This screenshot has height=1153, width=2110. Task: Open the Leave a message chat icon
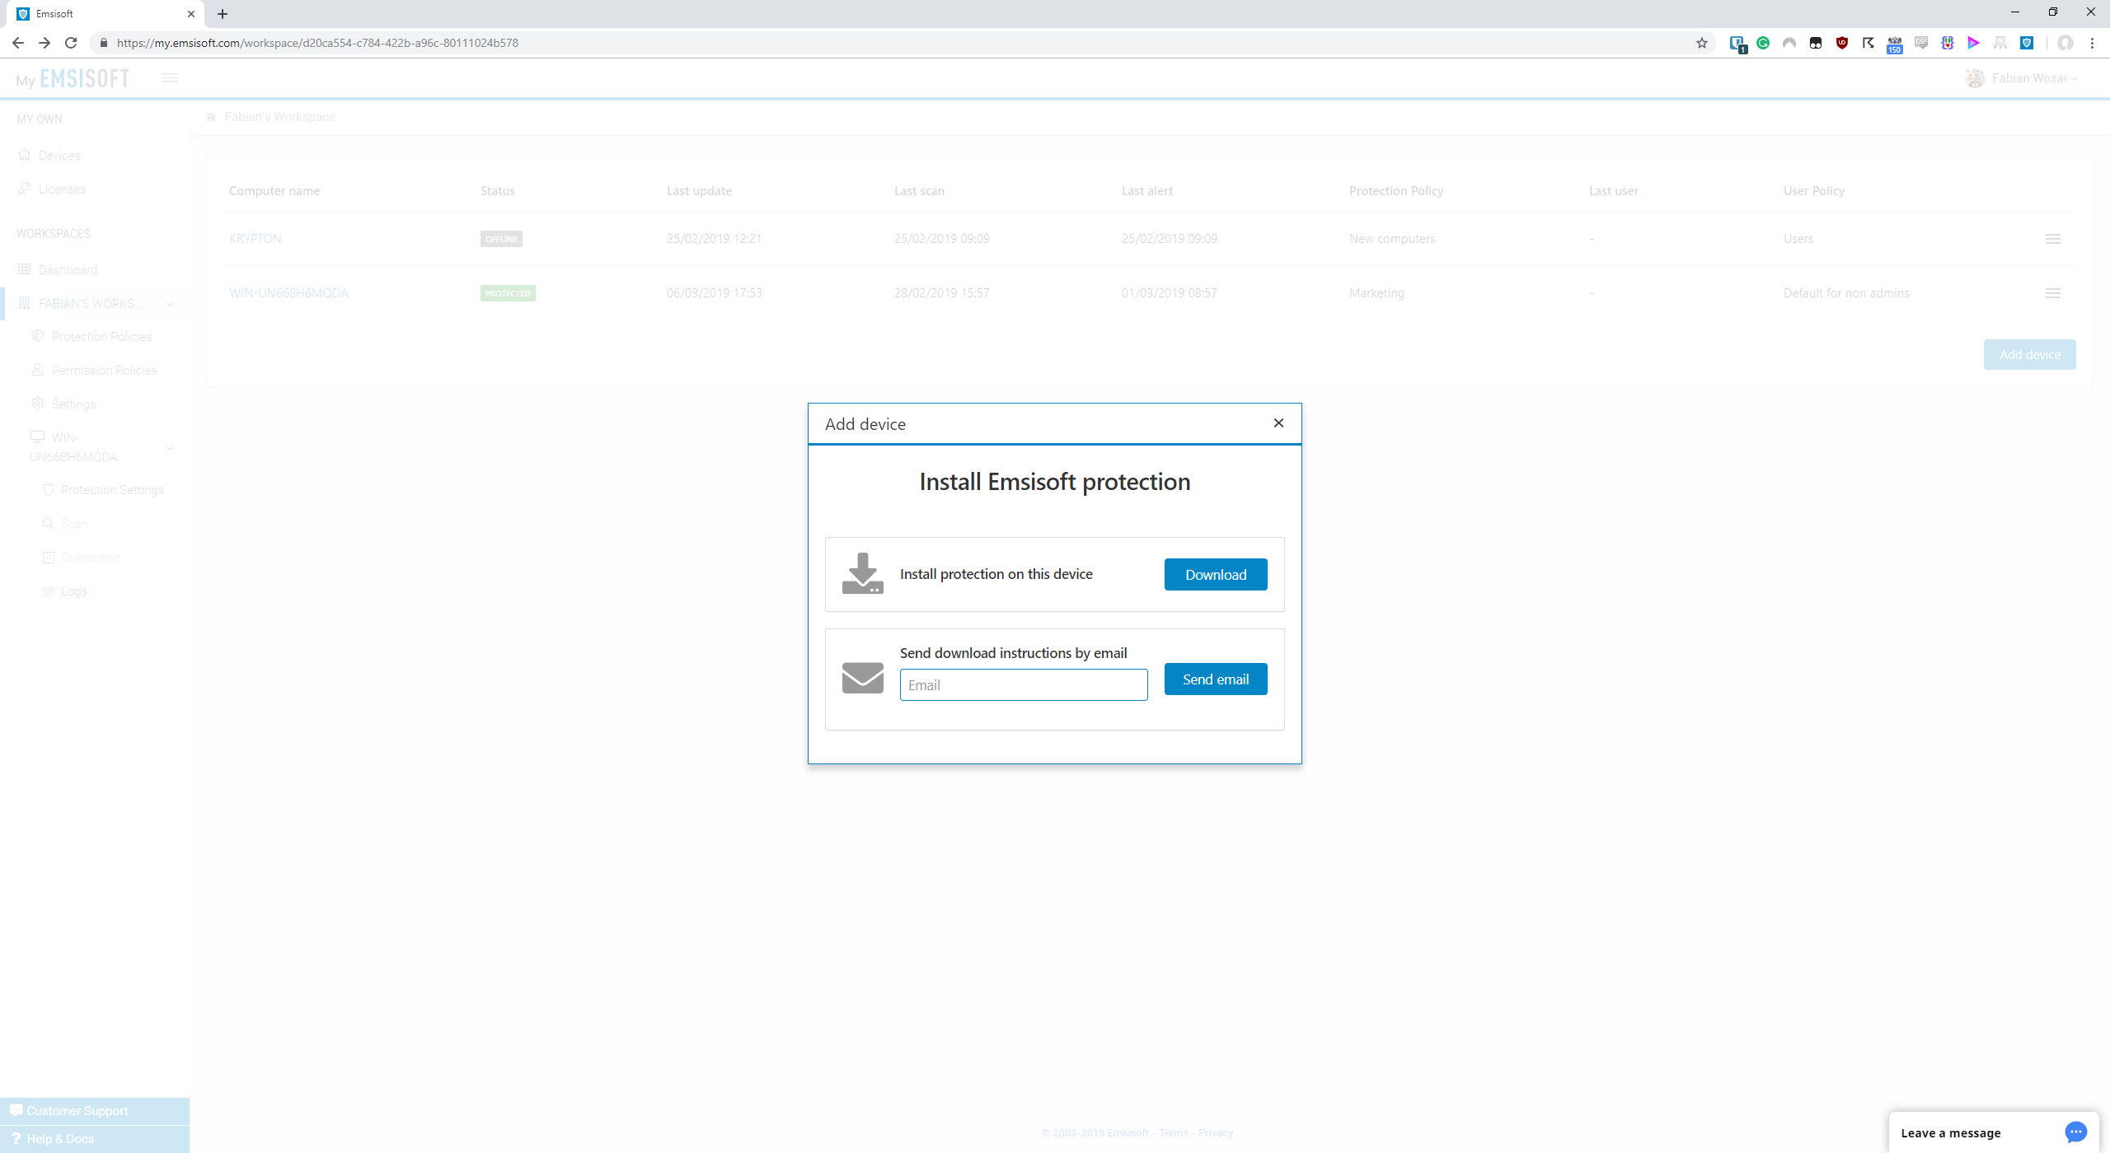[x=2075, y=1132]
